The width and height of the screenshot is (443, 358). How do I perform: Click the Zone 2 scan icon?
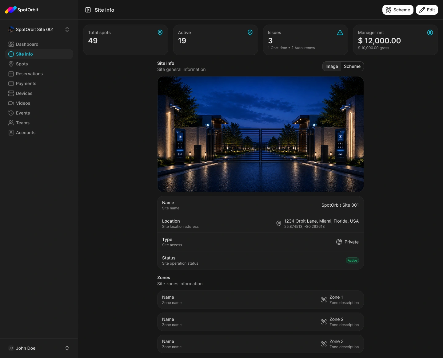click(324, 322)
